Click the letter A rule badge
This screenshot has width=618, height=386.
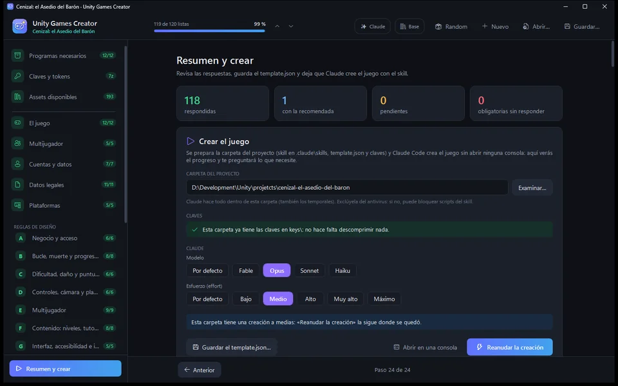pos(21,238)
